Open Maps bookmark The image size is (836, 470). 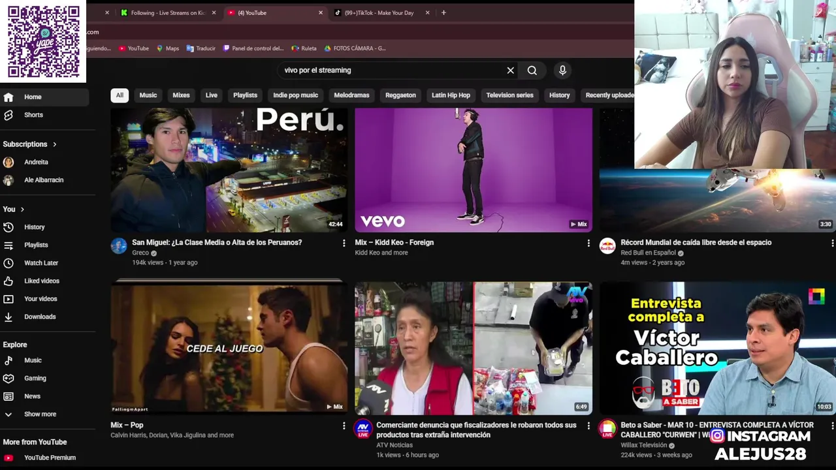point(167,48)
